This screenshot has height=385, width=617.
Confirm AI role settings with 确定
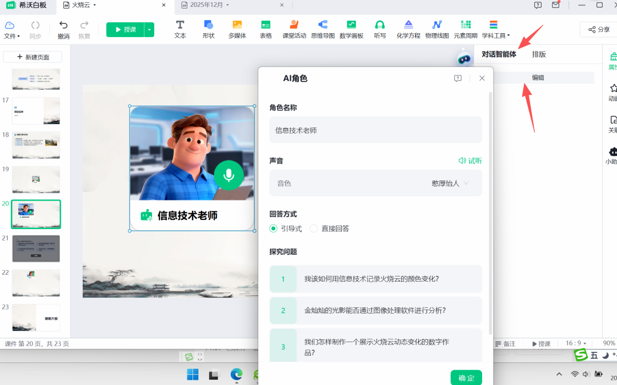(466, 377)
